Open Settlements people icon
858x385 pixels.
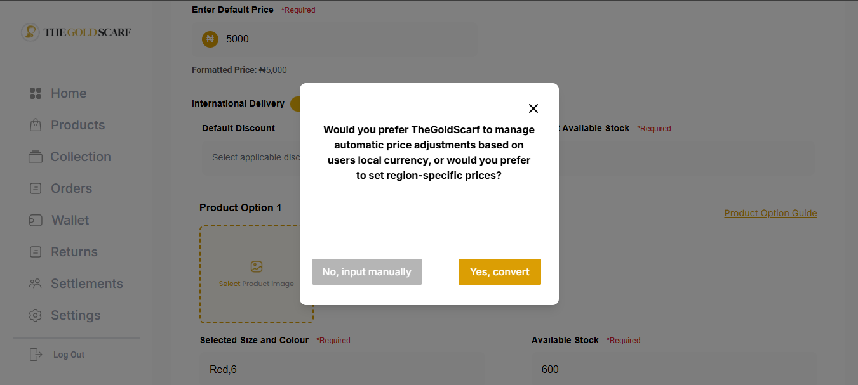[x=36, y=284]
